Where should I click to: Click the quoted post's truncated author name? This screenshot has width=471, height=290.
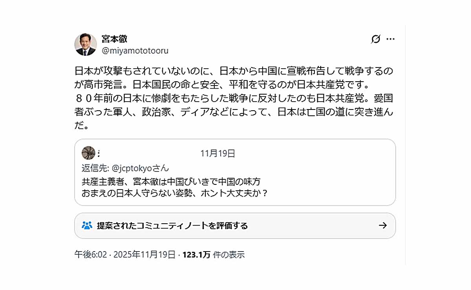98,153
